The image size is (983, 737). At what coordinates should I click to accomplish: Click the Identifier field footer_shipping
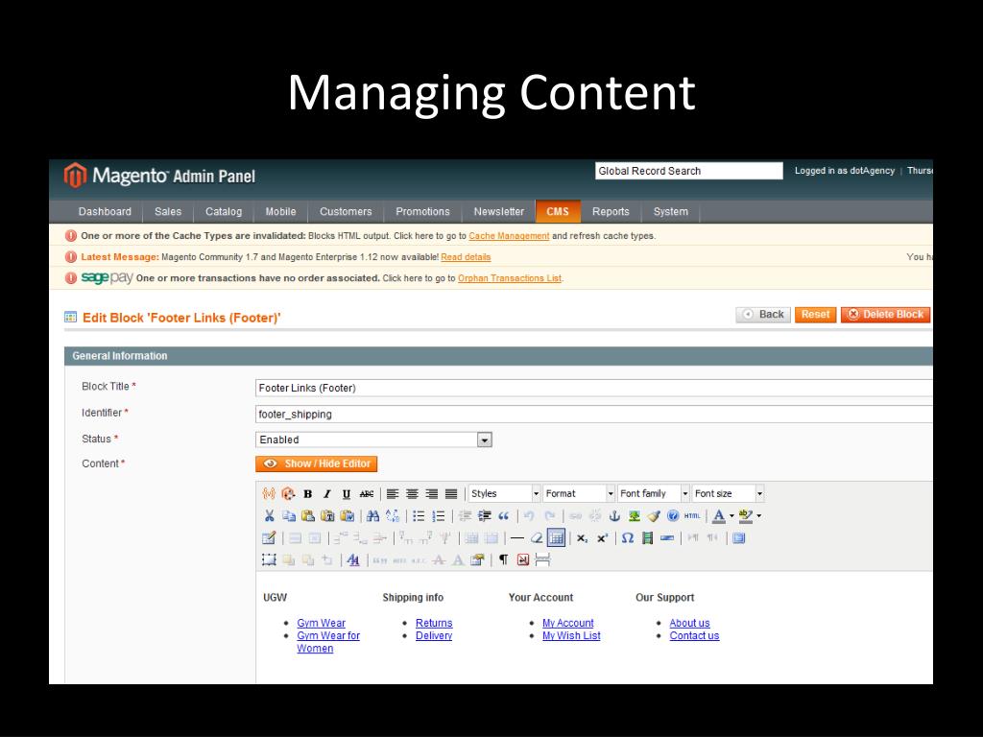click(593, 415)
